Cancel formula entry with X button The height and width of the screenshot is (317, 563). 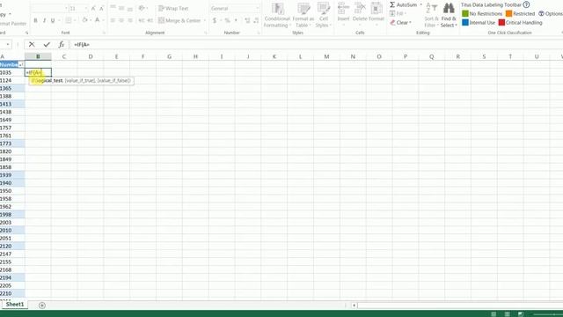[x=32, y=45]
